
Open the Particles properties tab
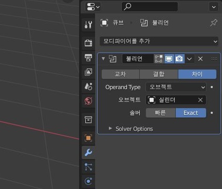(x=88, y=167)
